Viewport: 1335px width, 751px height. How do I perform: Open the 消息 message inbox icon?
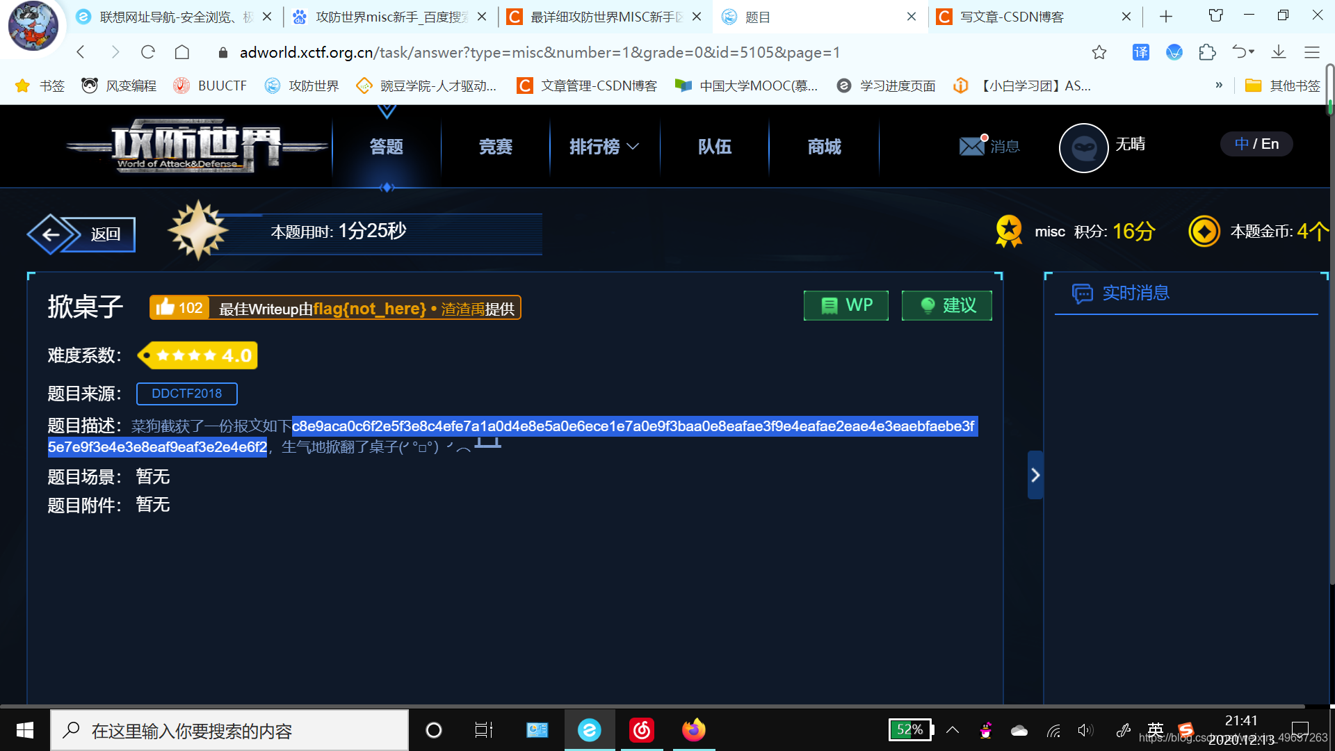point(972,147)
